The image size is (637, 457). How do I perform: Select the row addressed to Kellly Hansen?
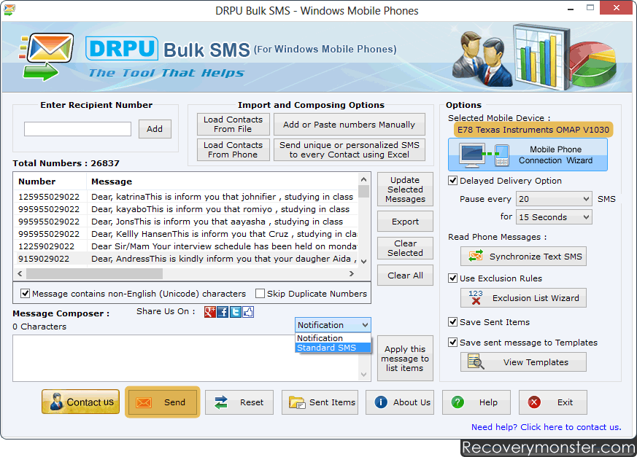(186, 234)
